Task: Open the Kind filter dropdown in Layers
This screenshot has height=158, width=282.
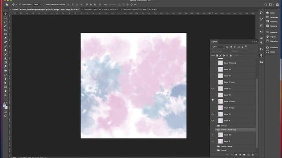Action: (218, 47)
